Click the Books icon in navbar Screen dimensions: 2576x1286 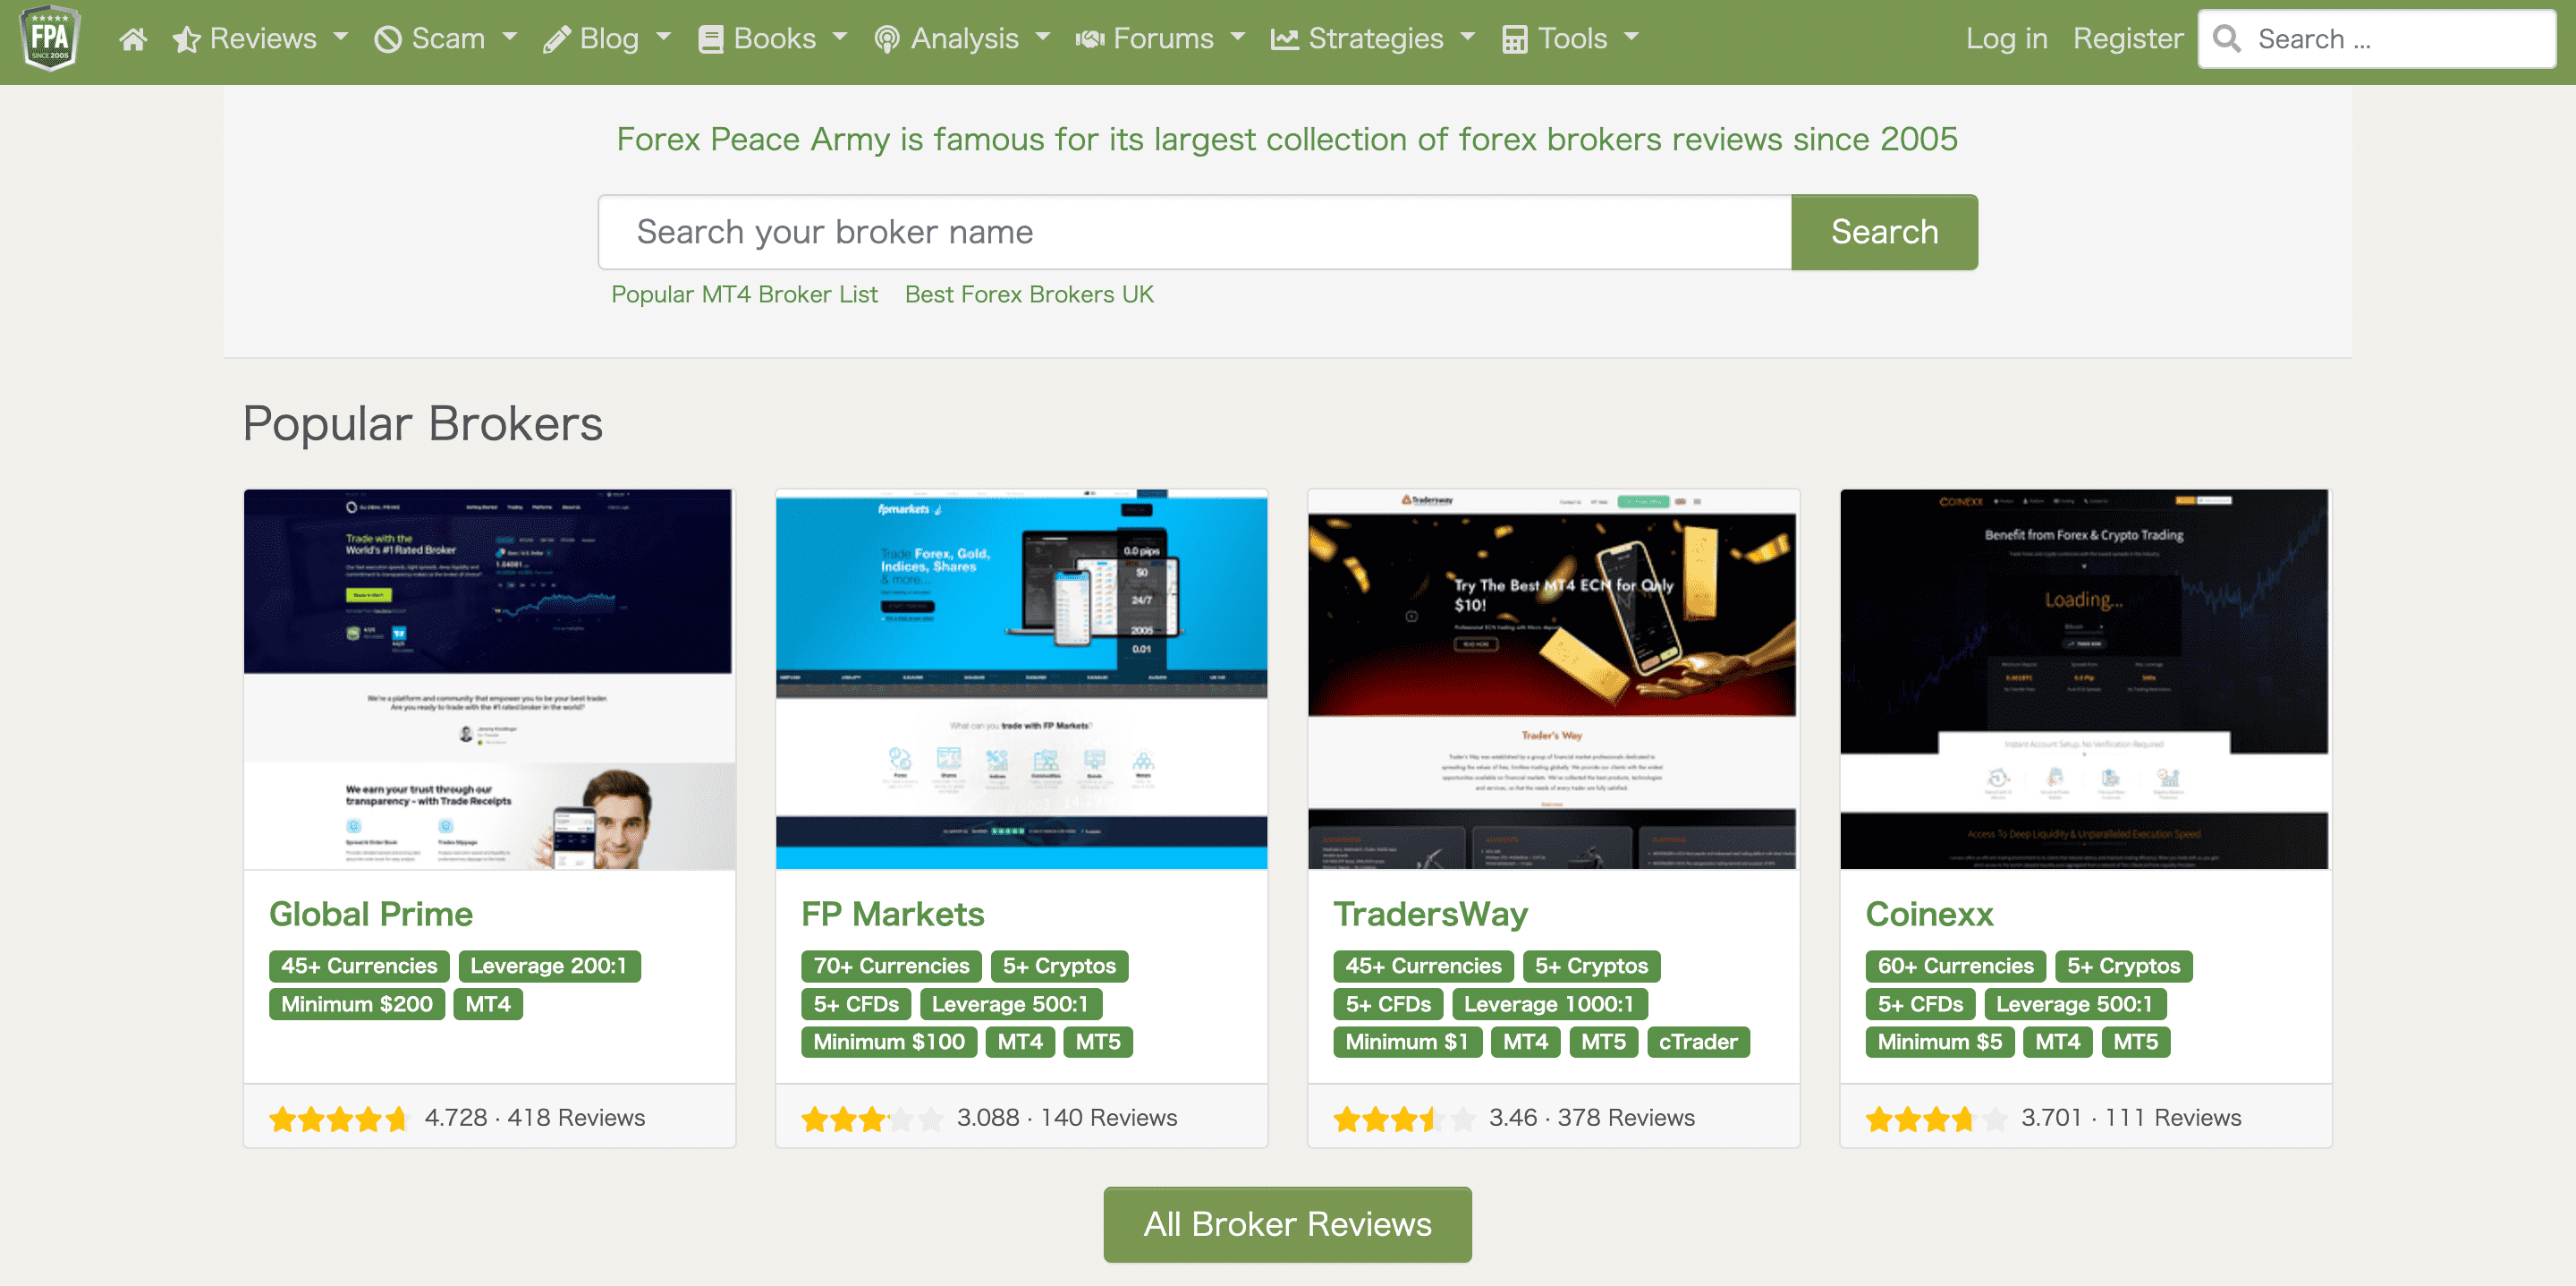point(710,39)
